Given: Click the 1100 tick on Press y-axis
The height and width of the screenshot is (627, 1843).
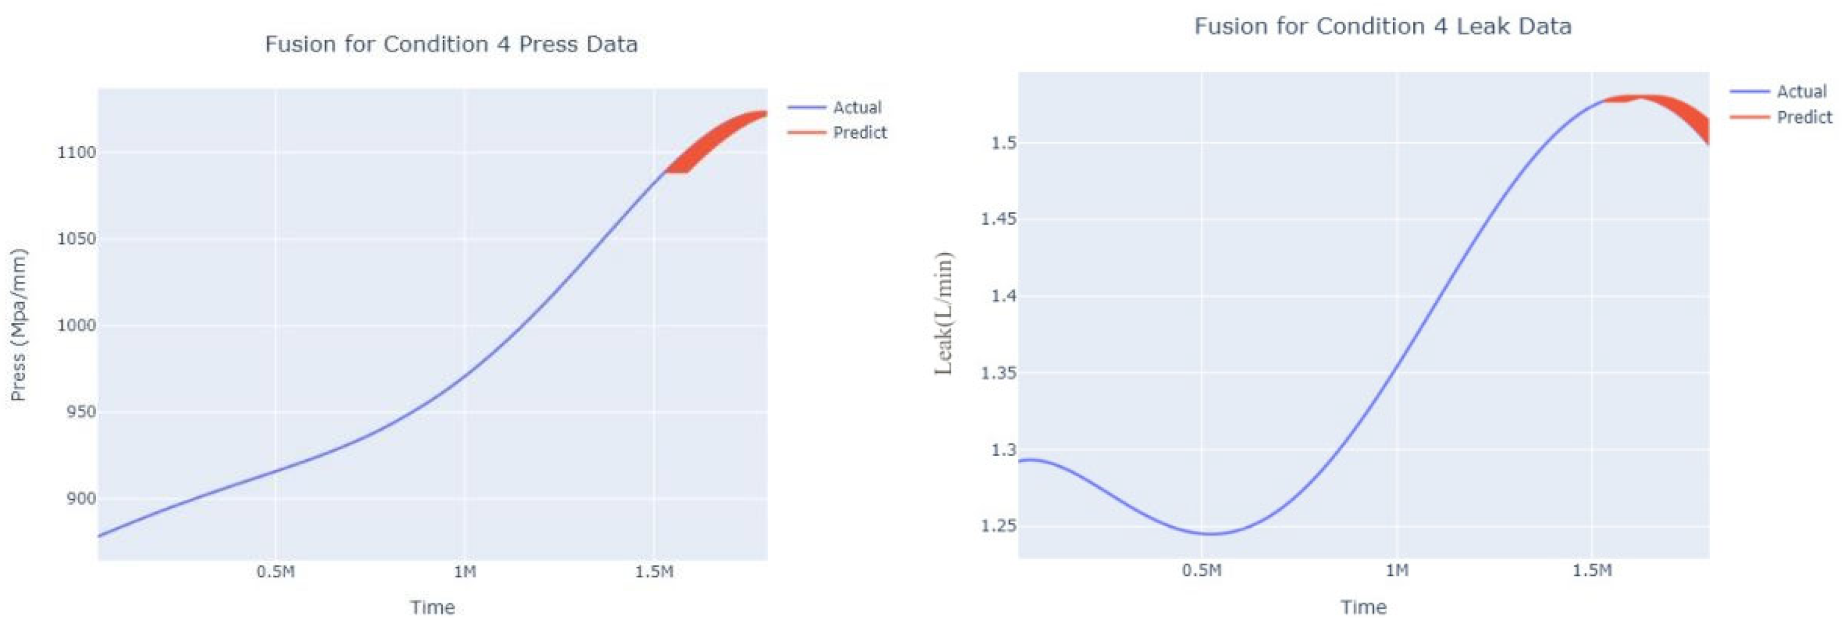Looking at the screenshot, I should tap(76, 152).
